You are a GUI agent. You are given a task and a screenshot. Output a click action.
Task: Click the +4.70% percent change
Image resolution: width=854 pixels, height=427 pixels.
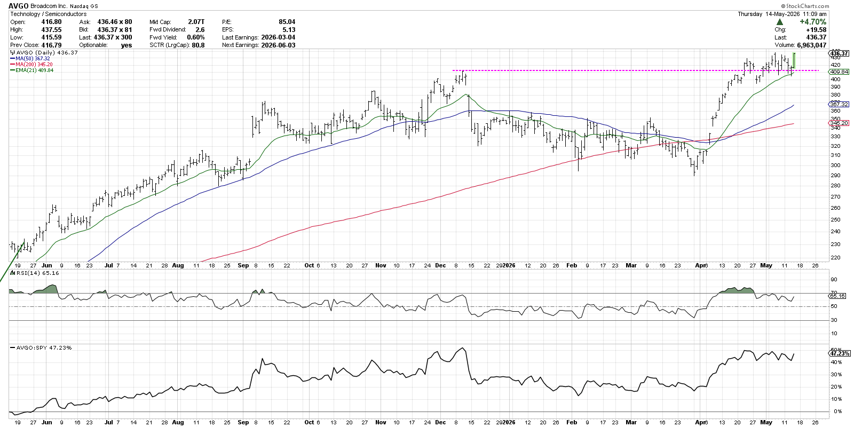click(x=813, y=22)
